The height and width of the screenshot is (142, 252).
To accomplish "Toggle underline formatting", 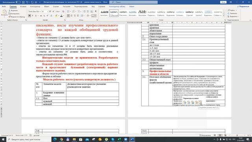I will [x=36, y=16].
